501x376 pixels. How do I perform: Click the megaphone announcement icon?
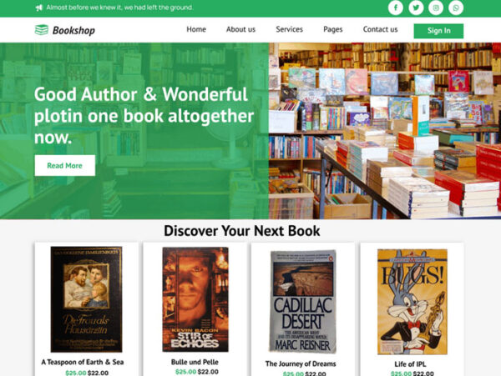coord(38,8)
